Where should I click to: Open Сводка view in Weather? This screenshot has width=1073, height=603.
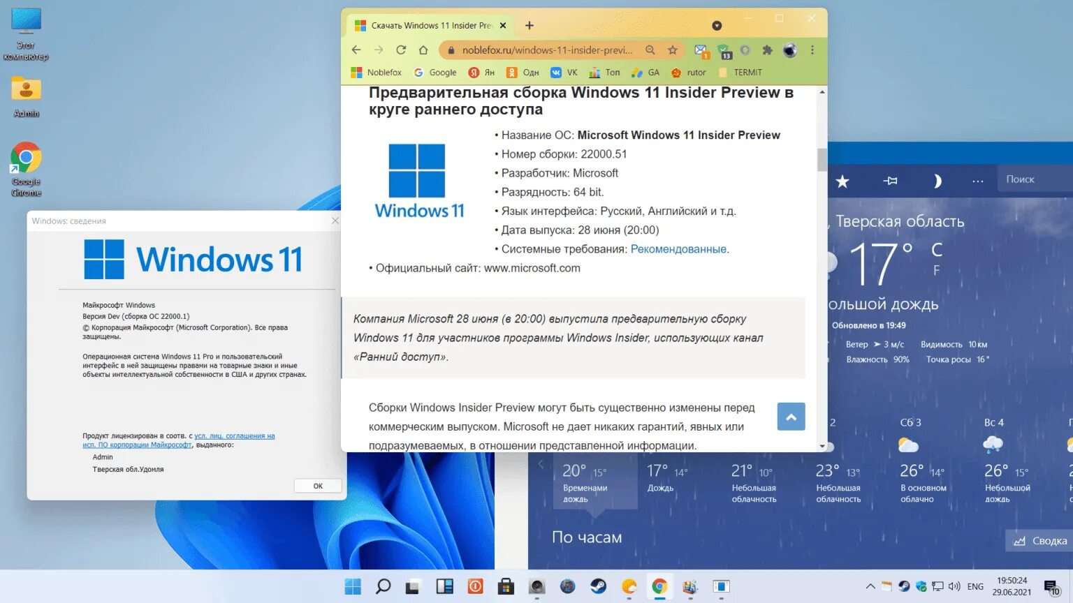1039,541
